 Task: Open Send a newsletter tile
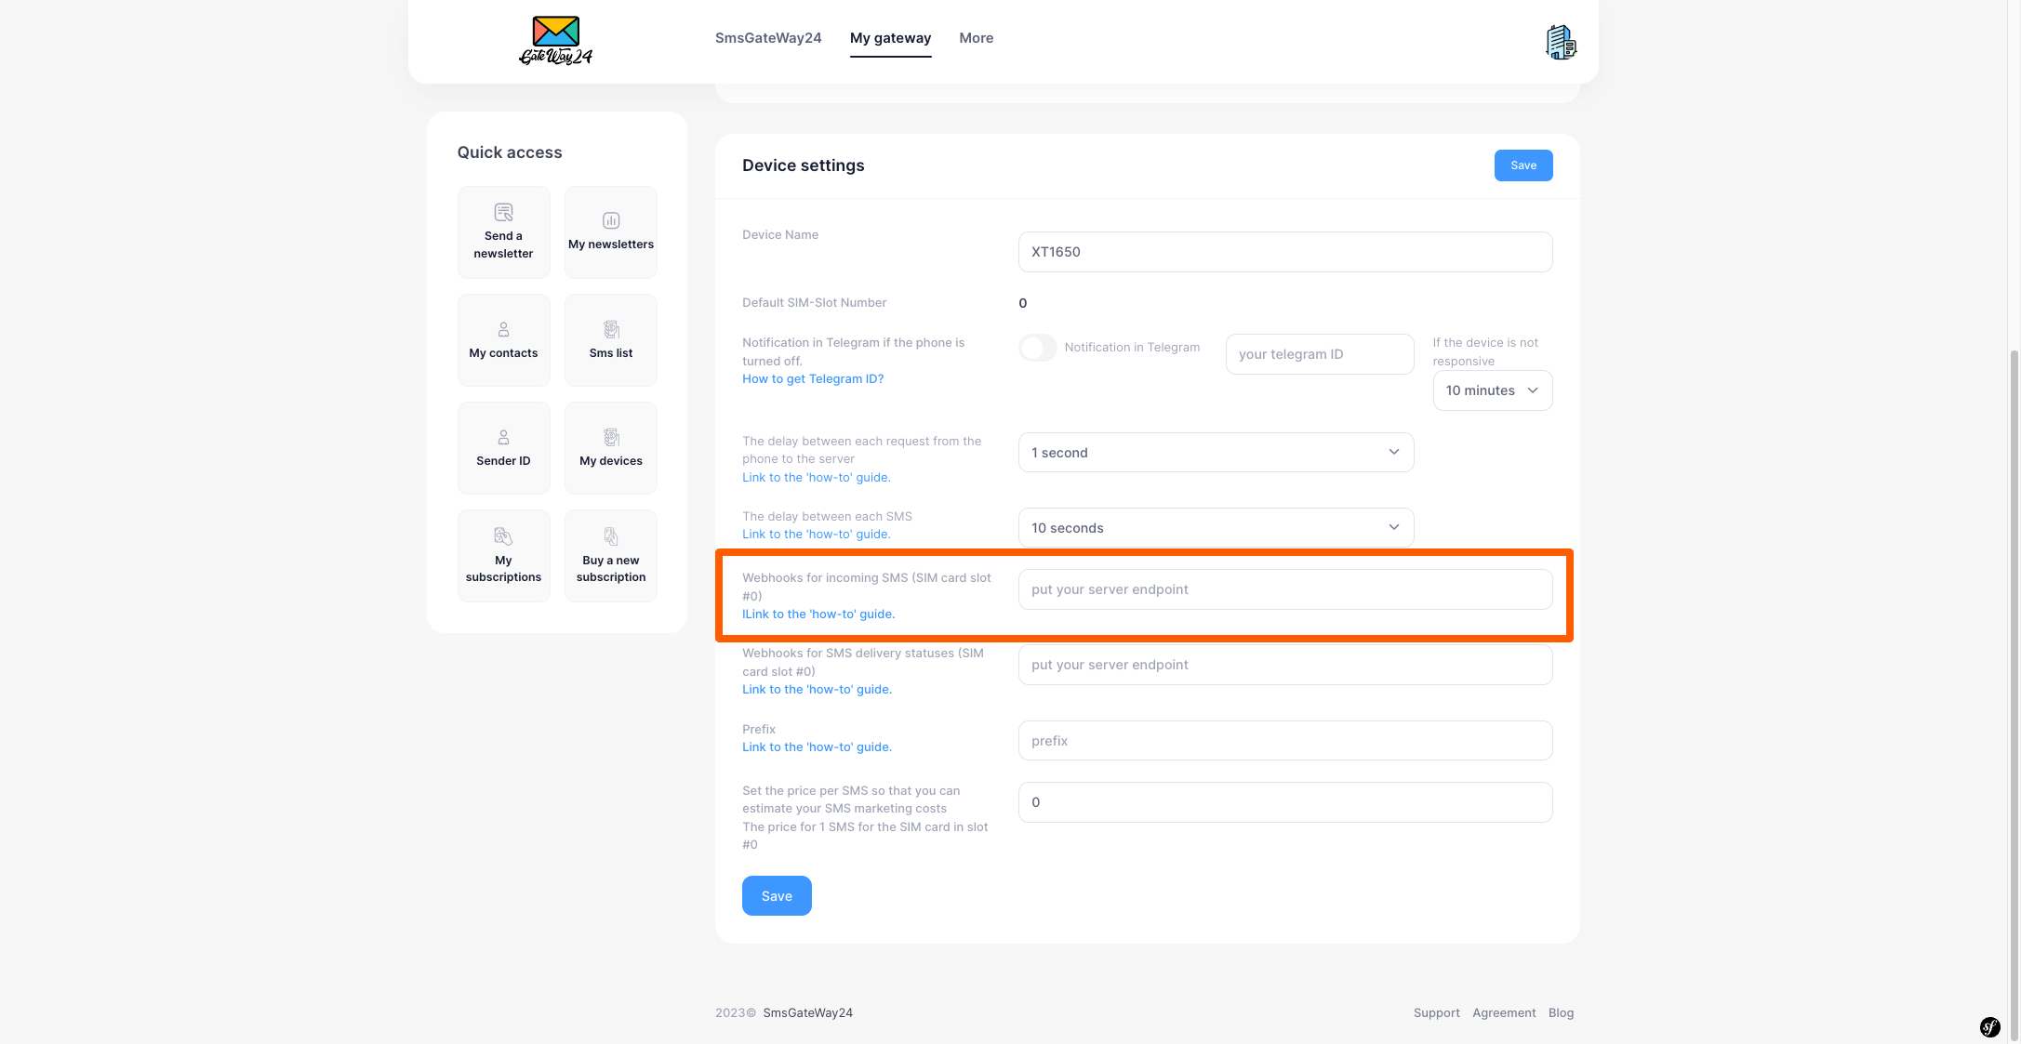(x=503, y=232)
